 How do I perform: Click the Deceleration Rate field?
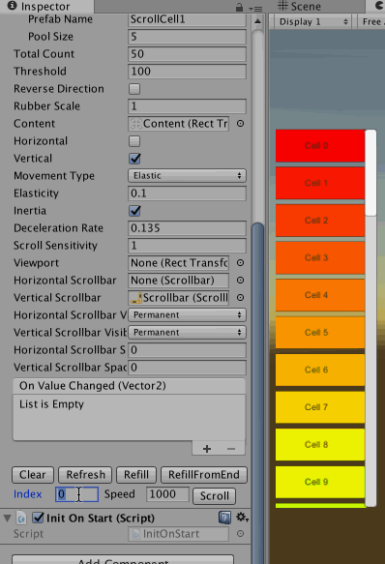tap(187, 228)
